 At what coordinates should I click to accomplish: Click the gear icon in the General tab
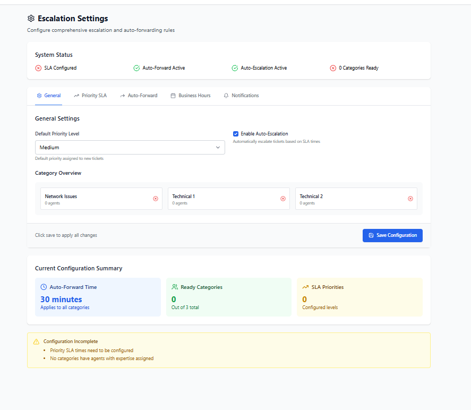pyautogui.click(x=39, y=96)
